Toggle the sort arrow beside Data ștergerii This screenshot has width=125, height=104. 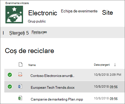coord(115,65)
